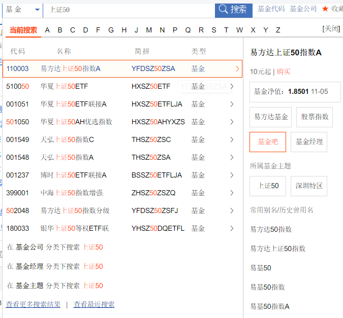Click the red star favorites icon

(325, 9)
